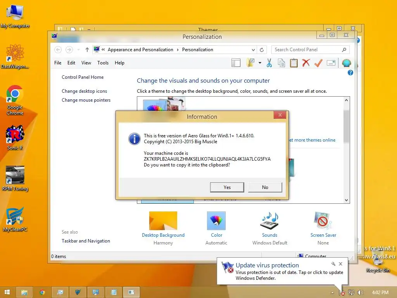Launch Sonic R desktop shortcut

15,137
